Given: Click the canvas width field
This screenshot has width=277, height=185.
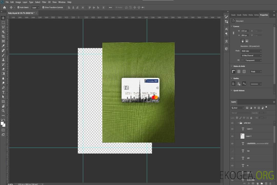Looking at the screenshot, I should (x=245, y=31).
